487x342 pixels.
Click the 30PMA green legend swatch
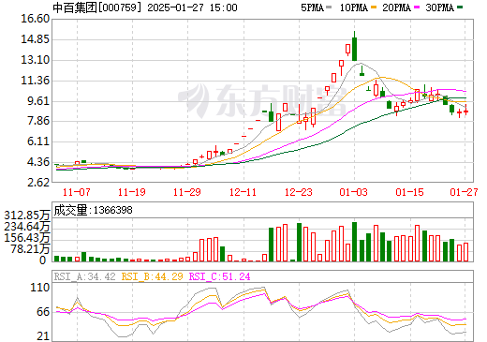click(460, 7)
